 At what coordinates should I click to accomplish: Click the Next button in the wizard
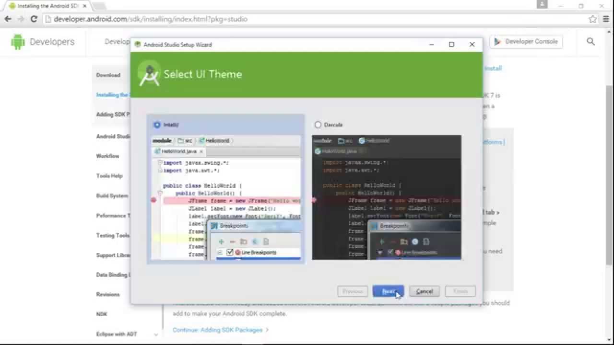(388, 291)
